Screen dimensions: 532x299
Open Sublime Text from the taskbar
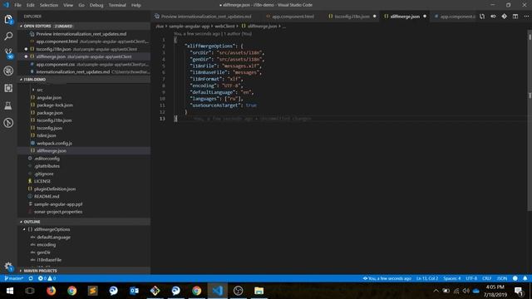pyautogui.click(x=92, y=291)
